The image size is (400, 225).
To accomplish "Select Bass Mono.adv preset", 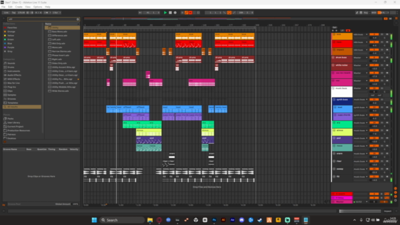I will [59, 32].
